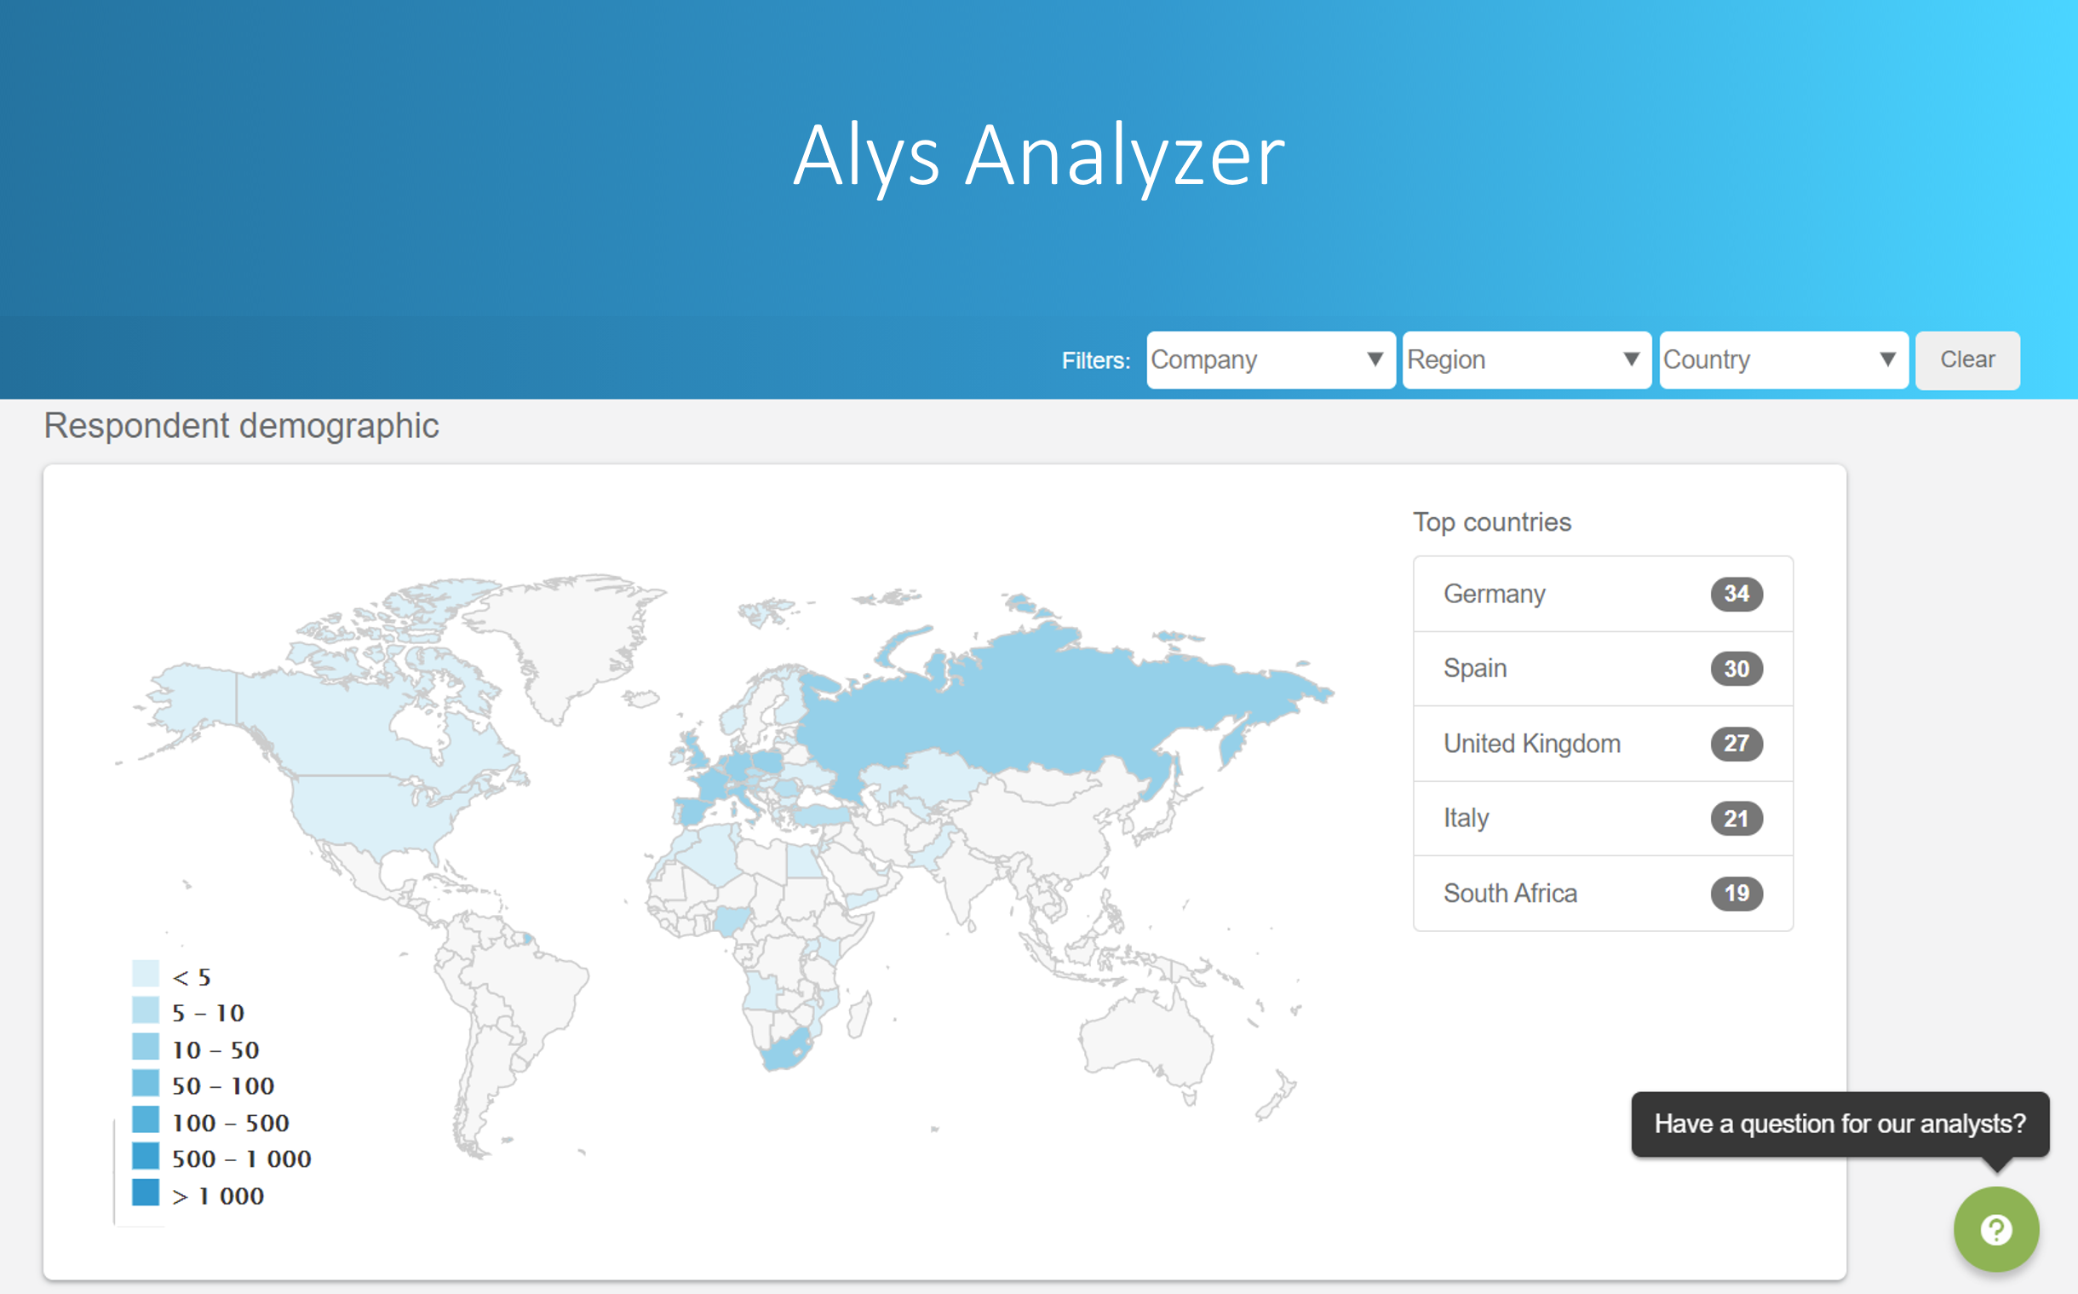The width and height of the screenshot is (2078, 1294).
Task: Click the '< 5' legend color swatch
Action: tap(146, 974)
